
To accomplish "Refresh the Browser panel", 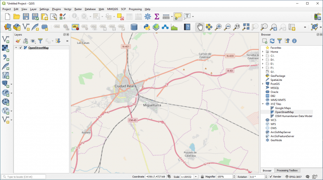I will pyautogui.click(x=272, y=41).
